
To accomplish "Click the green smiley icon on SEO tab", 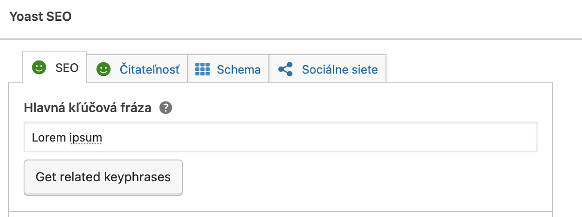I will click(x=39, y=68).
